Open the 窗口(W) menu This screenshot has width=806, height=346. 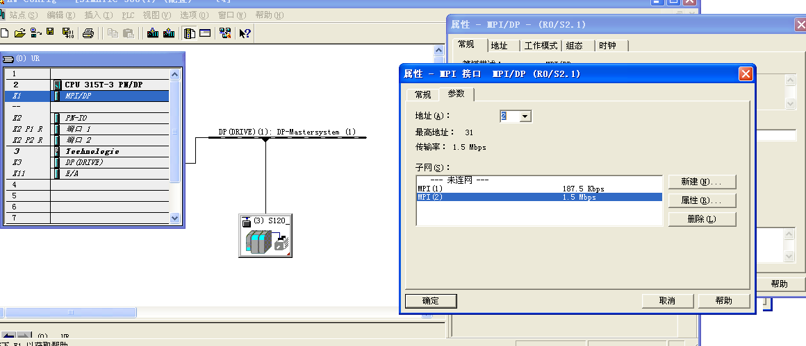pyautogui.click(x=232, y=15)
